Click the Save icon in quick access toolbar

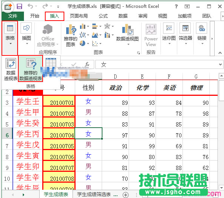[19, 6]
